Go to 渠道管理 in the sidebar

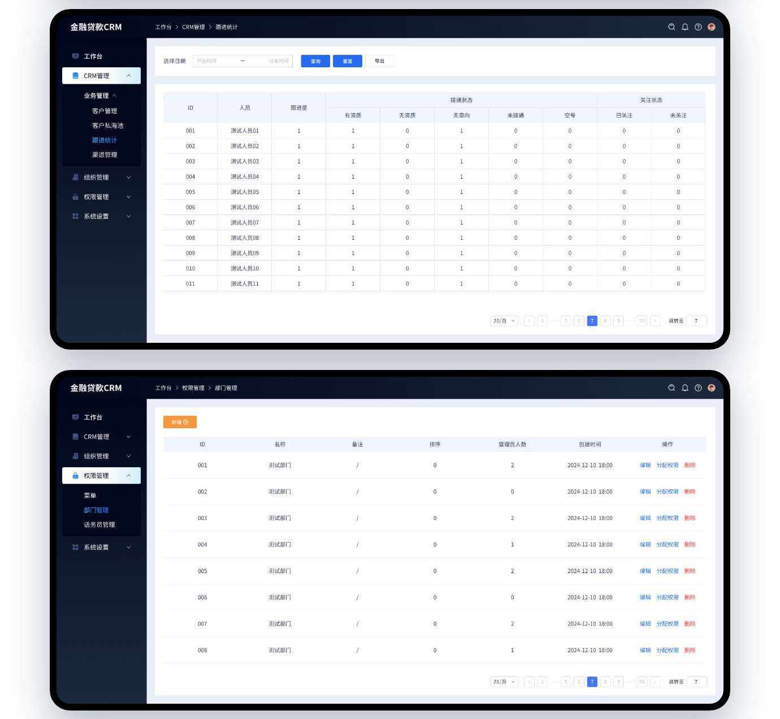tap(105, 155)
